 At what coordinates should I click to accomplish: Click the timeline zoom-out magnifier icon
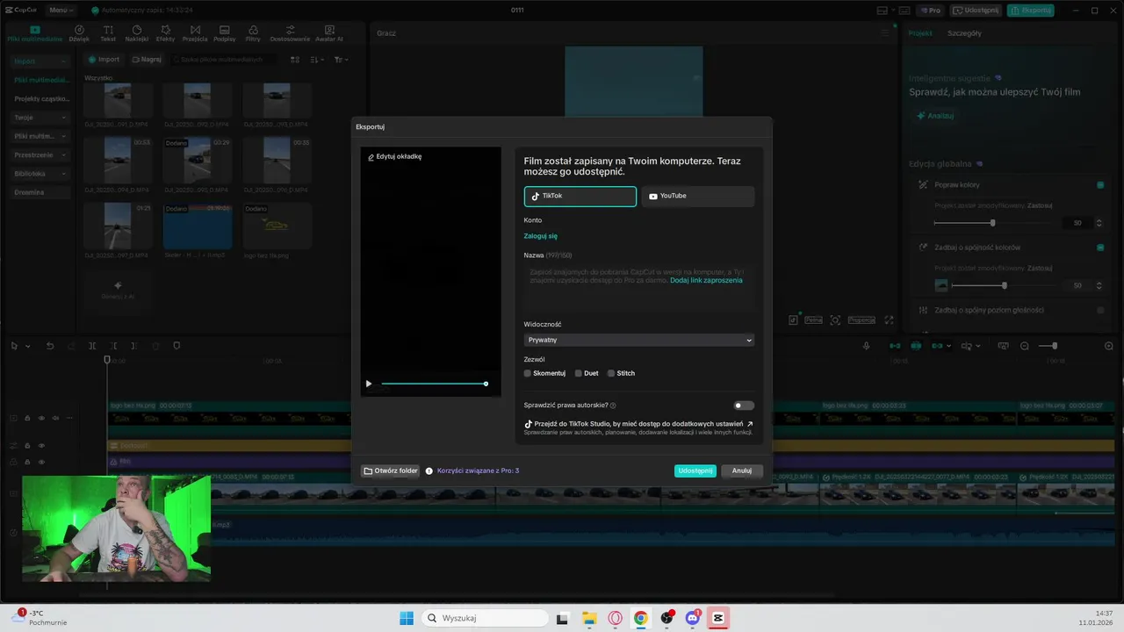1024,346
